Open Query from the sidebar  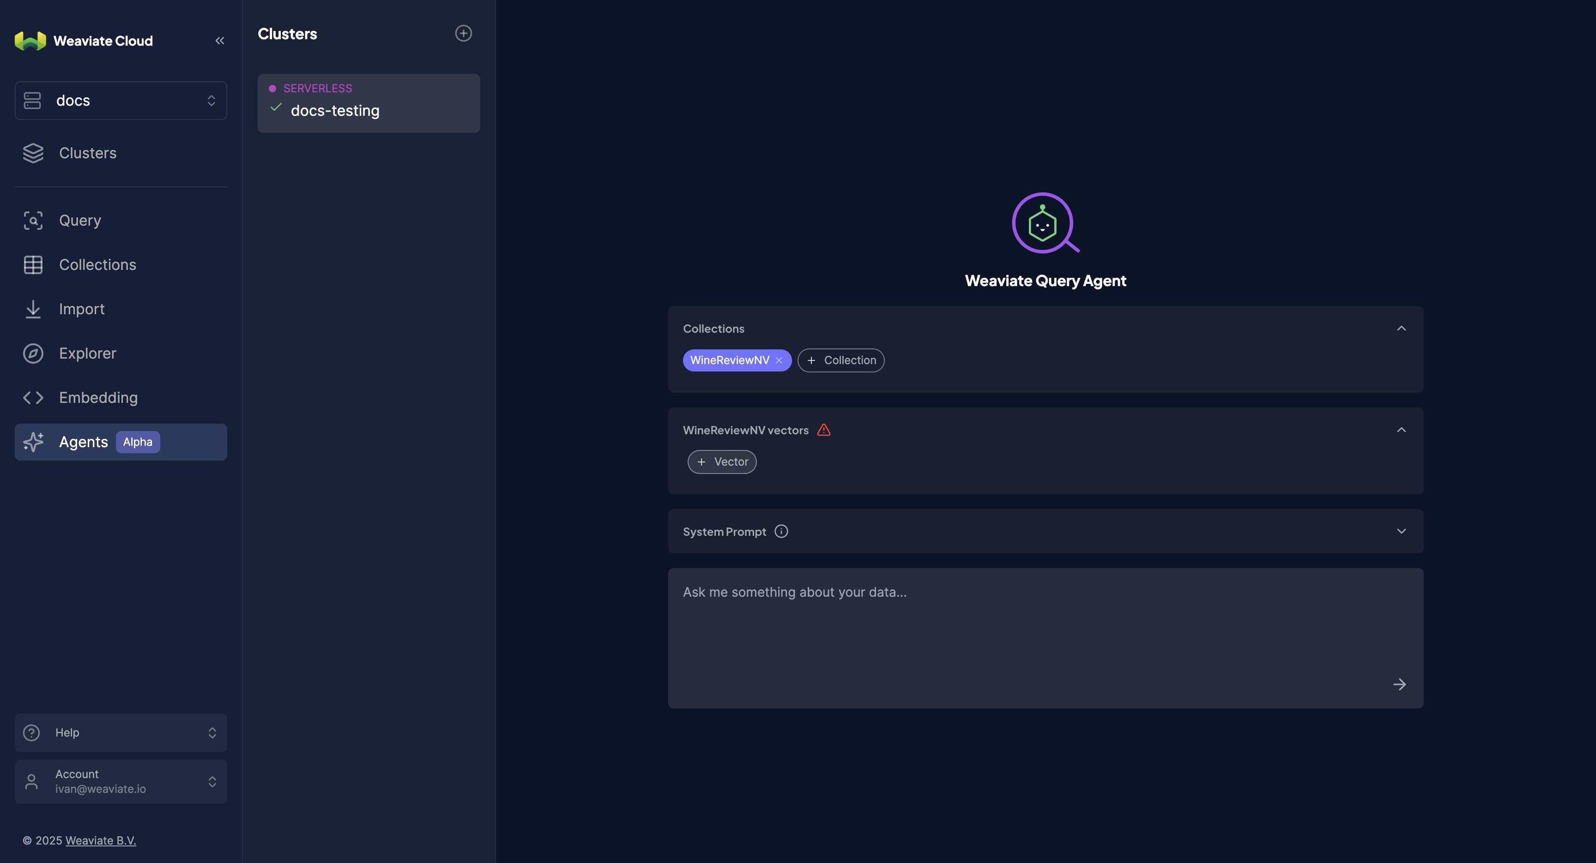(x=121, y=221)
